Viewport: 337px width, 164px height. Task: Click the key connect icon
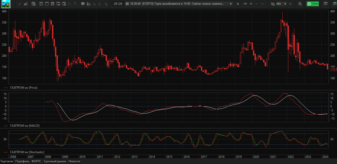point(19,4)
